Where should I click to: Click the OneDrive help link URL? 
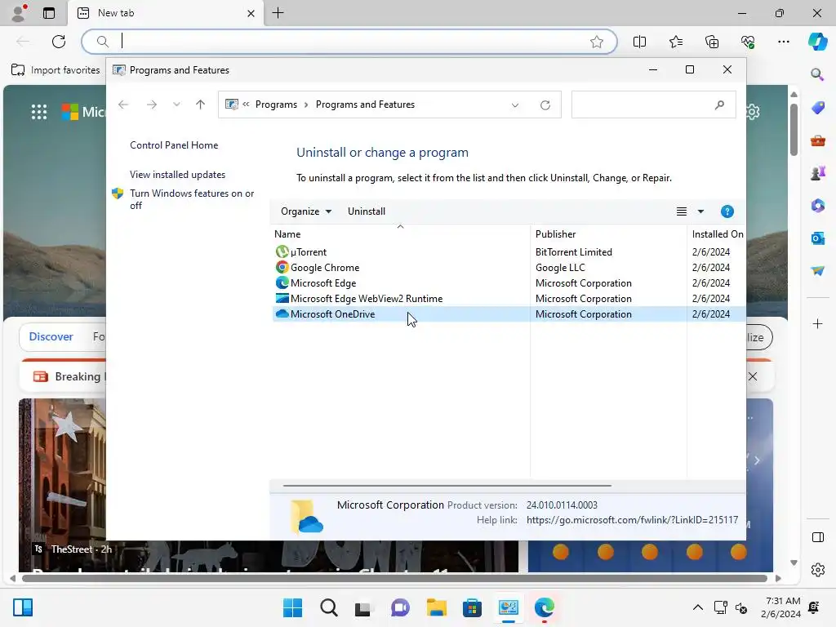click(x=633, y=520)
